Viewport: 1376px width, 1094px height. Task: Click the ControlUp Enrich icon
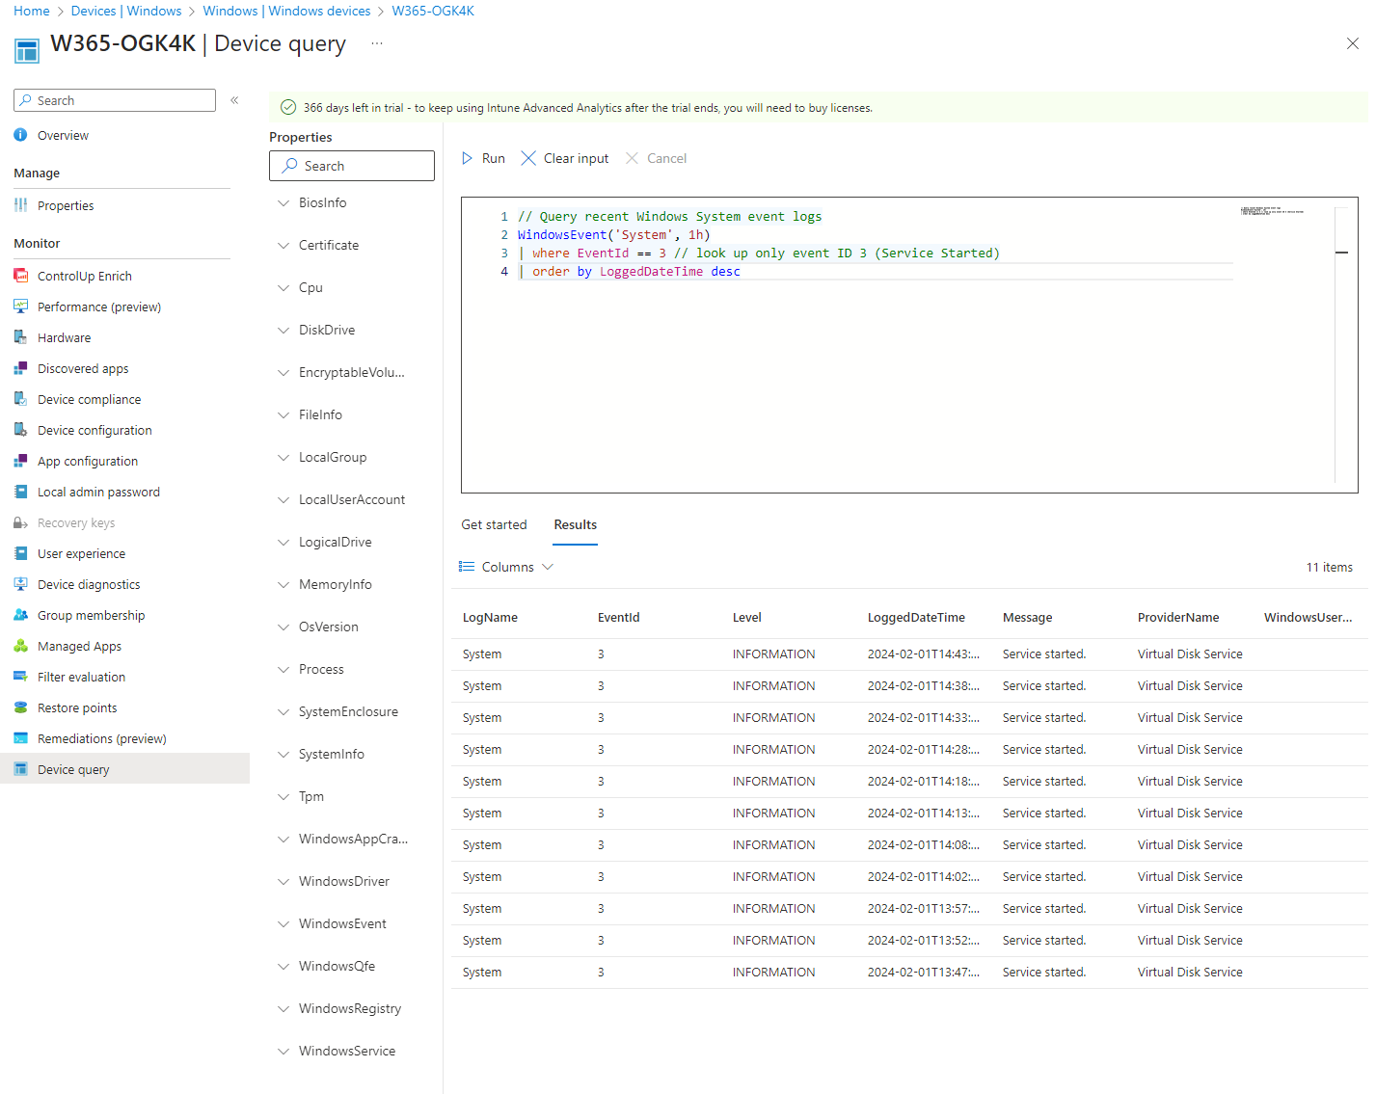point(20,276)
